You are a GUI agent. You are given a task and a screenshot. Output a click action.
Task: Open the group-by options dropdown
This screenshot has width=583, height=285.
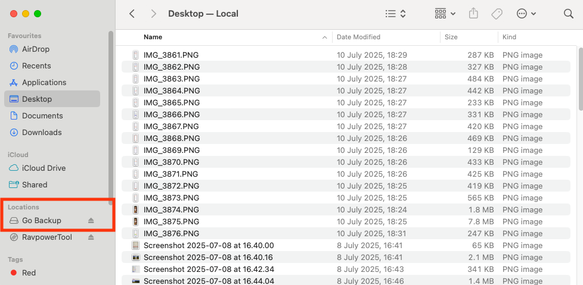(x=445, y=14)
